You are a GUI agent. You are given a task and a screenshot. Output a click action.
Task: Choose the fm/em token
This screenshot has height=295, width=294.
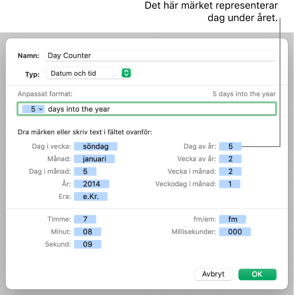coord(233,219)
